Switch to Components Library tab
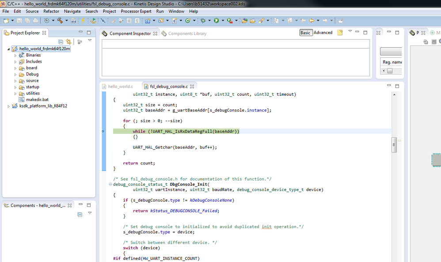This screenshot has height=262, width=441. coord(187,34)
